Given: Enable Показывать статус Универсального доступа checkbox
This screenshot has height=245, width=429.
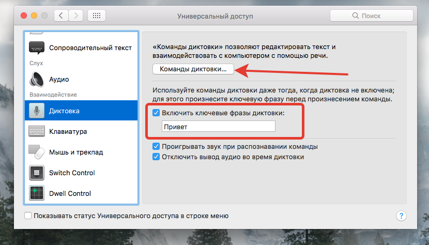Looking at the screenshot, I should click(x=28, y=216).
